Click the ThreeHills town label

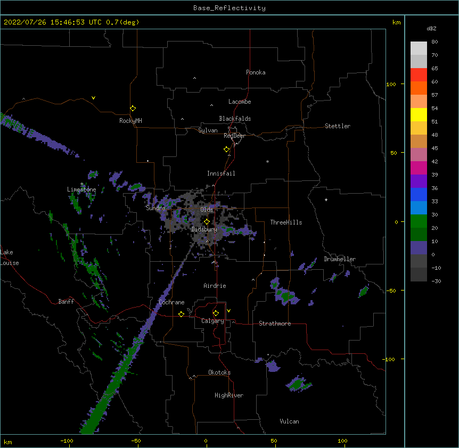point(286,222)
